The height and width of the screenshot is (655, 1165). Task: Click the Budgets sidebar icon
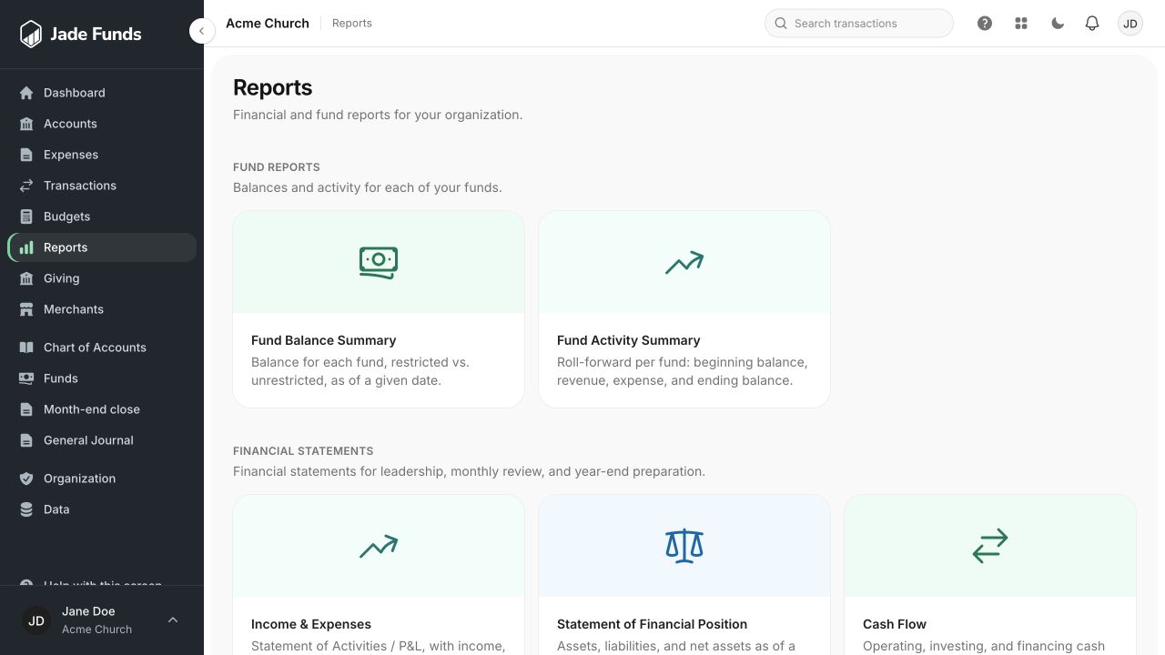click(26, 217)
